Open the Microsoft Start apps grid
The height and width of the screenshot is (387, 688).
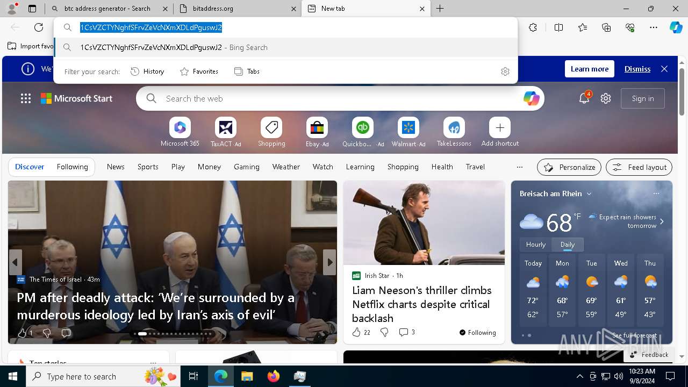tap(26, 98)
